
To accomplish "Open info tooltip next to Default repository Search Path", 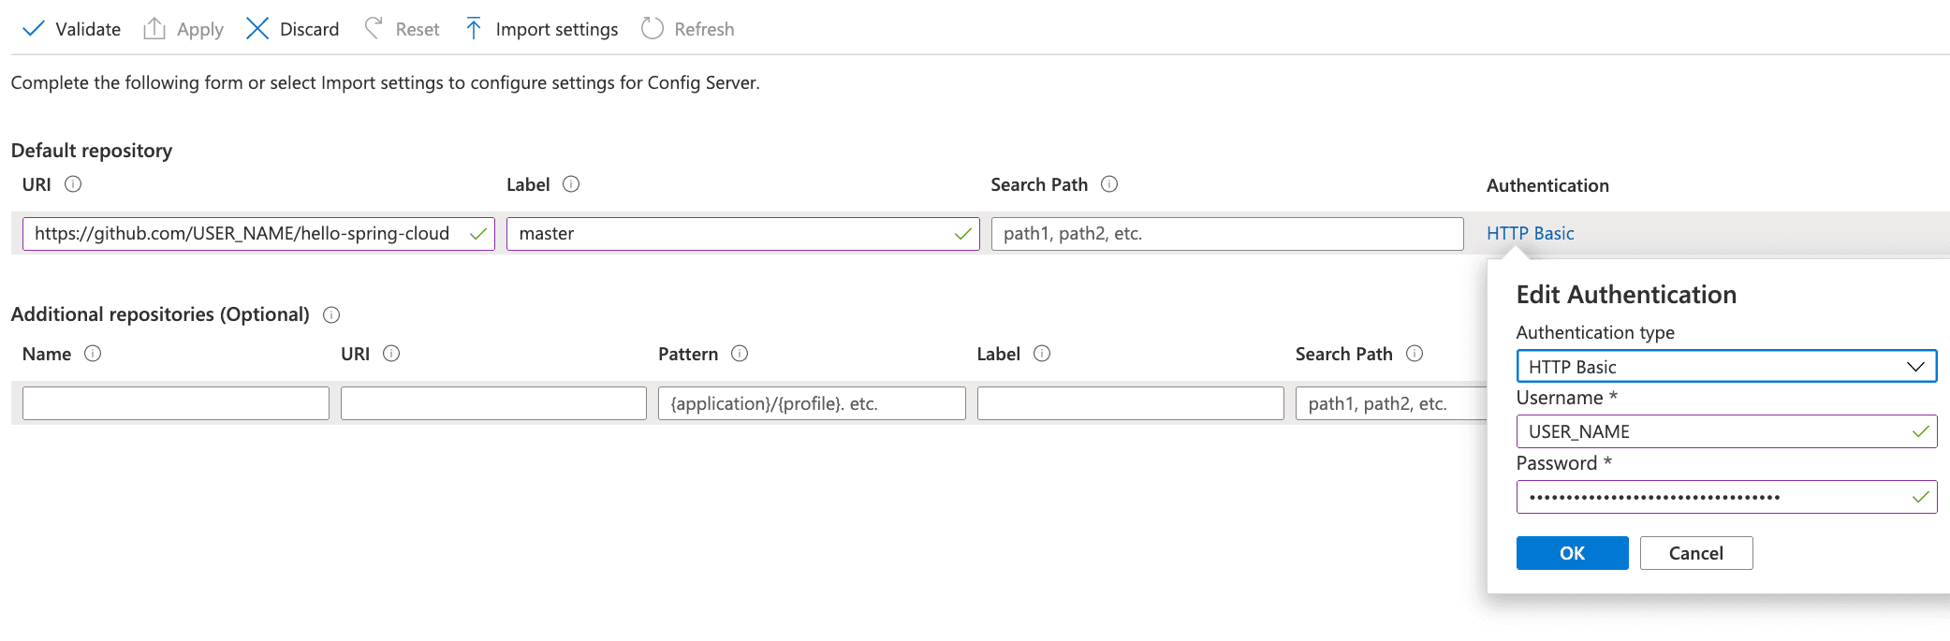I will click(x=1109, y=184).
